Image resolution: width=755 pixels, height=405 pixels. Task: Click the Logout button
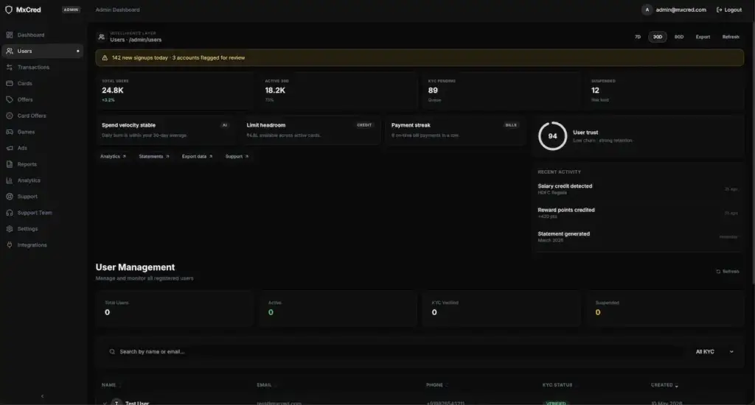click(x=729, y=10)
